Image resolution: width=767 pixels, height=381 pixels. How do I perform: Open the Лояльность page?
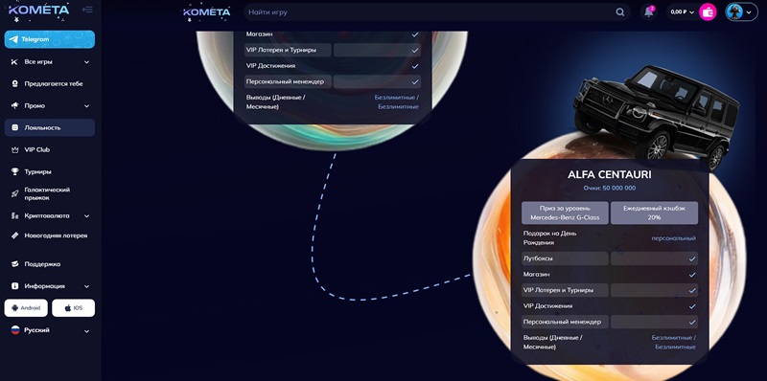[50, 127]
